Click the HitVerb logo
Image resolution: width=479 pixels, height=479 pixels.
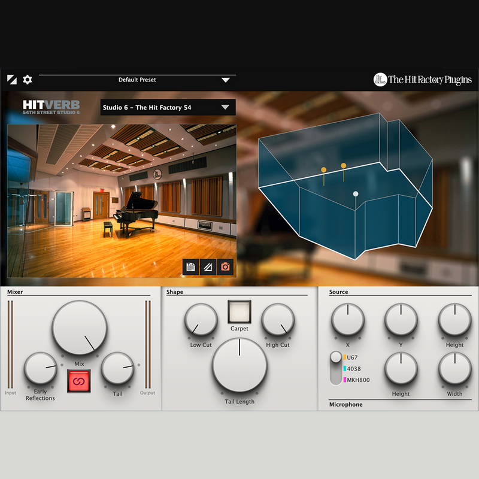(x=51, y=107)
